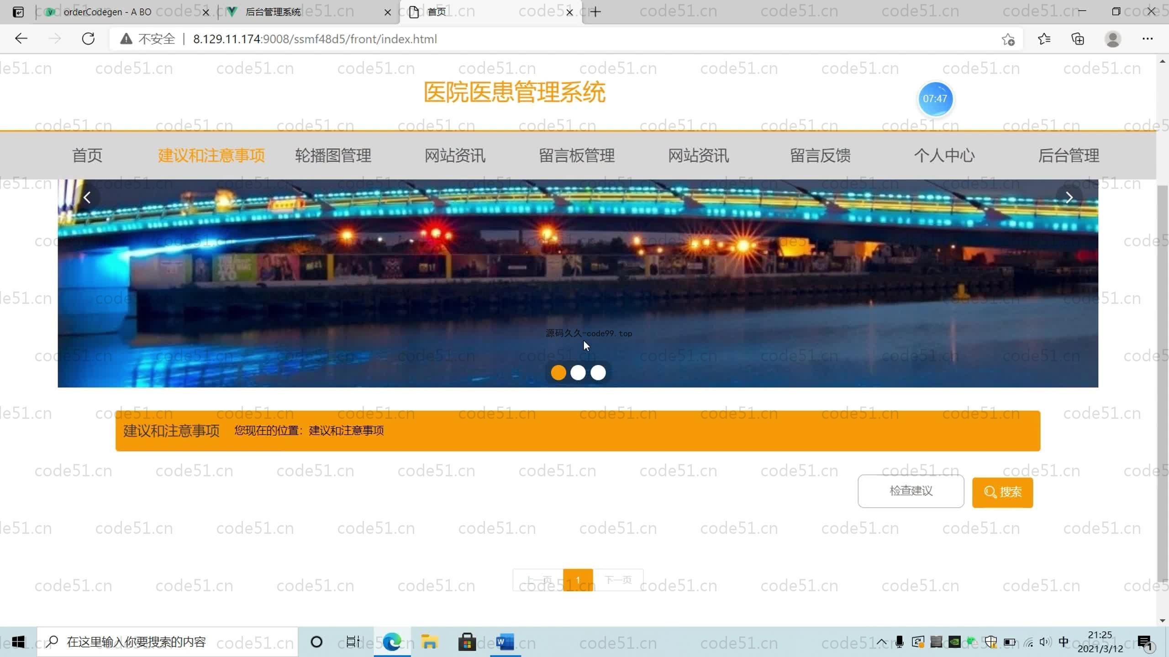The height and width of the screenshot is (657, 1169).
Task: Close the 后台管理系统 tab
Action: tap(388, 12)
